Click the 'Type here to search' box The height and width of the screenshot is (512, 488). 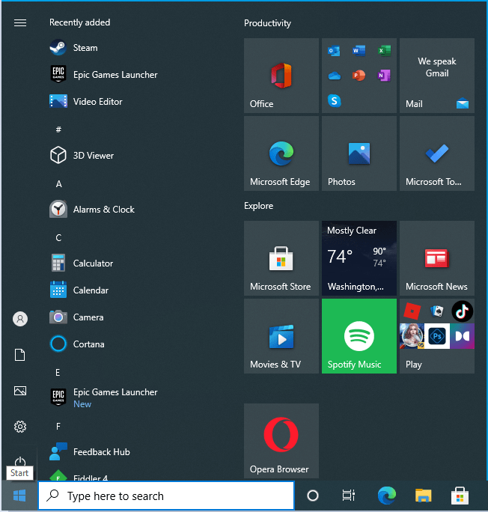[166, 496]
